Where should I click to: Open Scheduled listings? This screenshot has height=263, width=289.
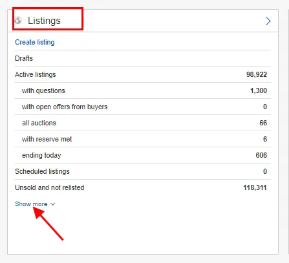[x=42, y=171]
